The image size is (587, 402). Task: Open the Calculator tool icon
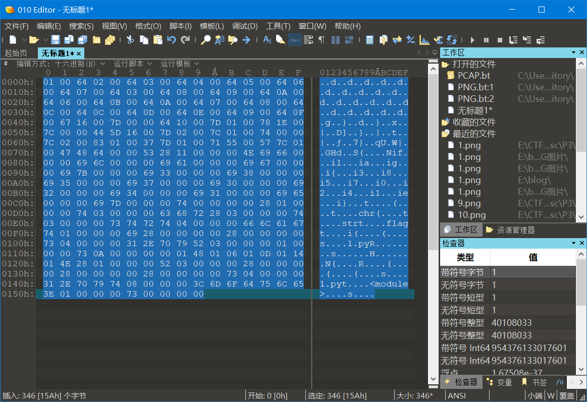pos(369,40)
